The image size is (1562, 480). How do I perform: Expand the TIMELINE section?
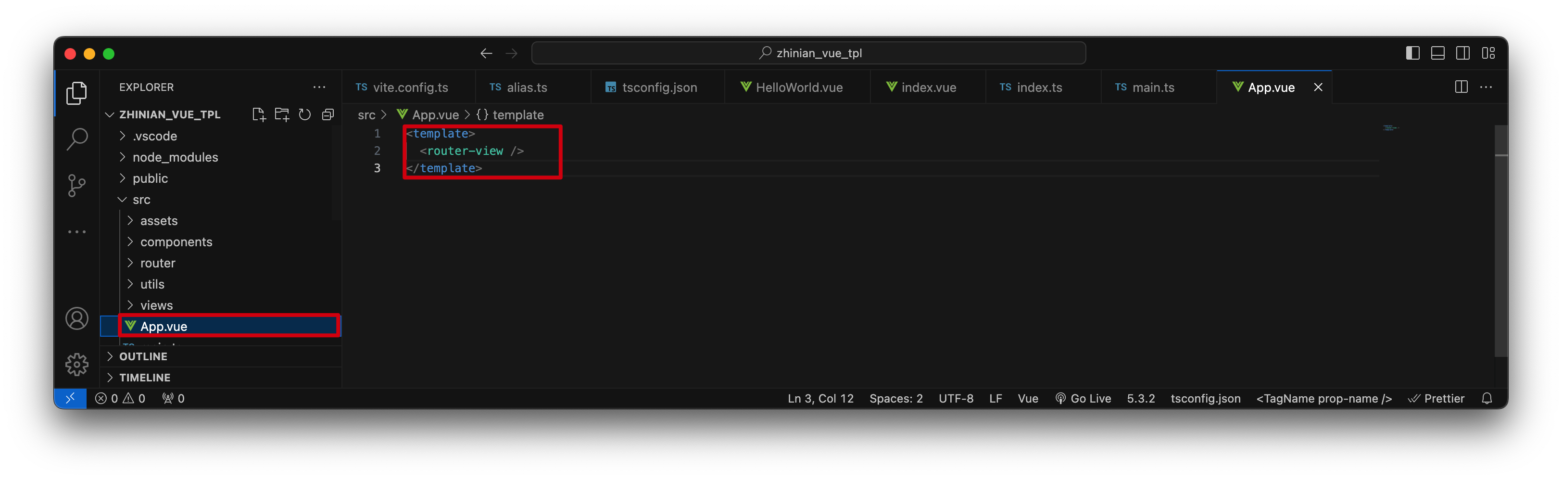221,378
